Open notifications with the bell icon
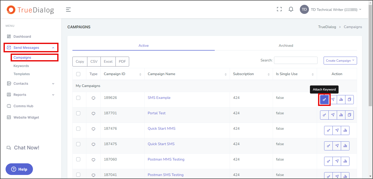The height and width of the screenshot is (179, 373). [291, 9]
